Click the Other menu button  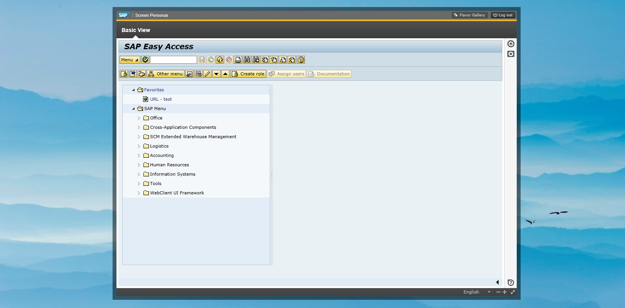[165, 74]
